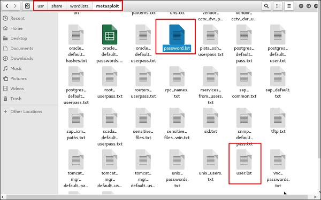
Task: Go forward using the right arrow button
Action: (x=16, y=6)
